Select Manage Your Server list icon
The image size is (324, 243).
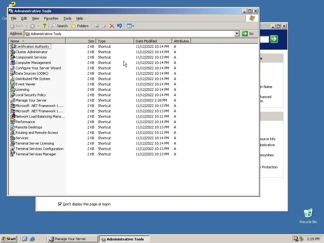coord(13,100)
